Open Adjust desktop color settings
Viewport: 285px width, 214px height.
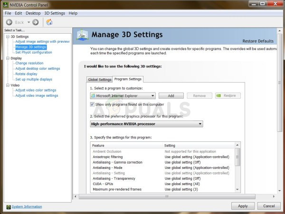pyautogui.click(x=38, y=69)
